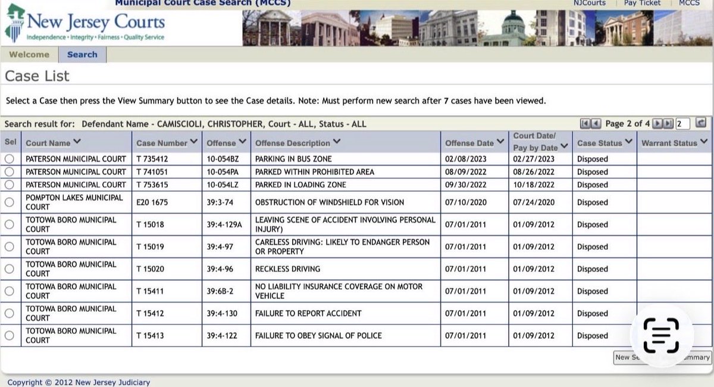Open the Case Number column sort arrow
714x387 pixels.
193,142
